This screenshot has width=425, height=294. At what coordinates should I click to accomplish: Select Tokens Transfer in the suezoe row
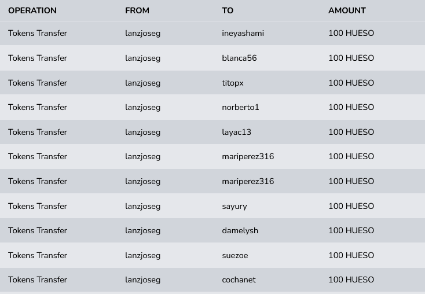point(38,255)
